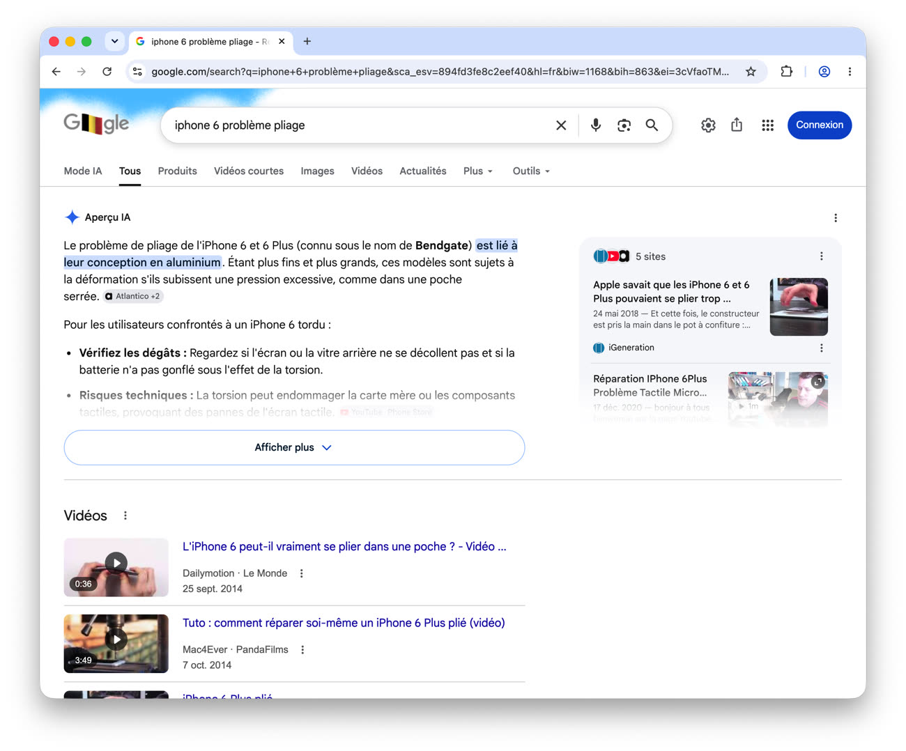Open Aperçu IA options three-dot menu

[836, 218]
